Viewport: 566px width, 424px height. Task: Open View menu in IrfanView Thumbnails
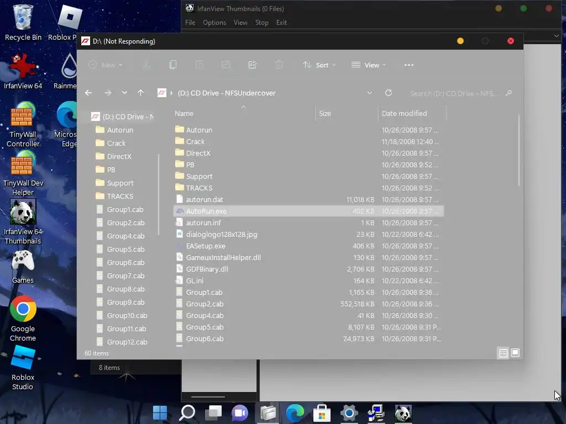pyautogui.click(x=240, y=22)
